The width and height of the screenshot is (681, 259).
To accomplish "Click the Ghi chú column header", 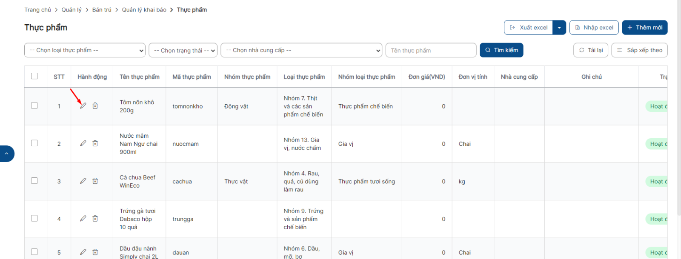I will click(592, 77).
